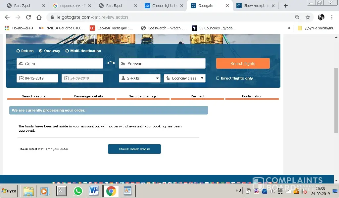Edit the Yerevan destination field
Image resolution: width=339 pixels, height=198 pixels.
click(162, 64)
